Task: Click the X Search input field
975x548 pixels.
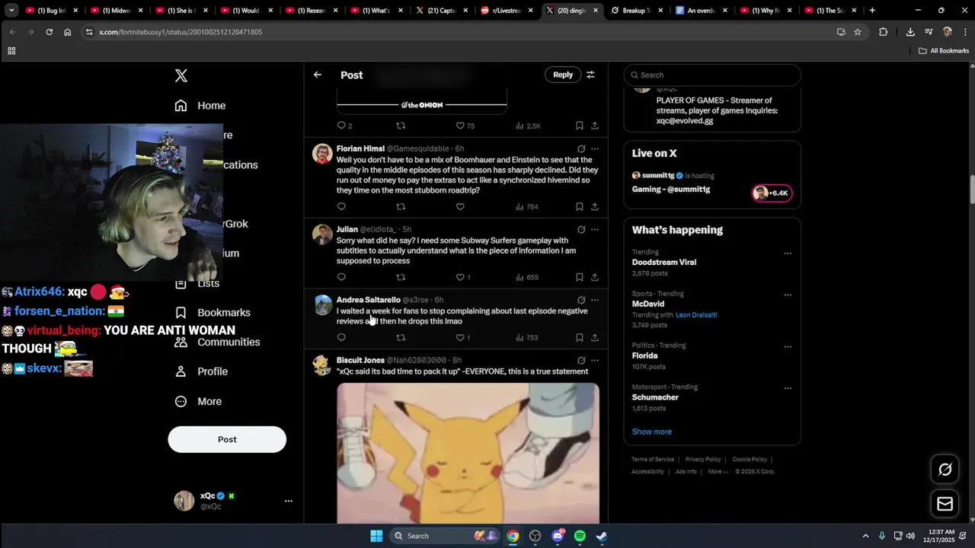Action: coord(712,75)
